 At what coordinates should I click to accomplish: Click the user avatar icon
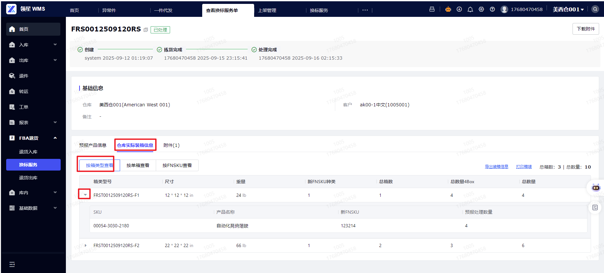click(x=504, y=9)
